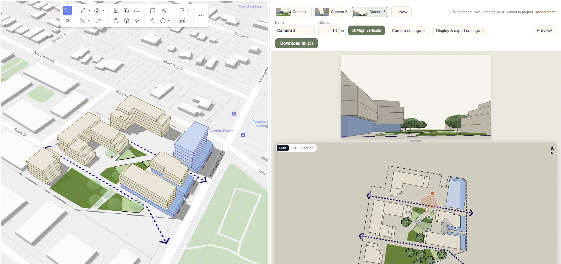Image resolution: width=561 pixels, height=264 pixels.
Task: Expand extrude tool options arrow
Action: click(103, 10)
